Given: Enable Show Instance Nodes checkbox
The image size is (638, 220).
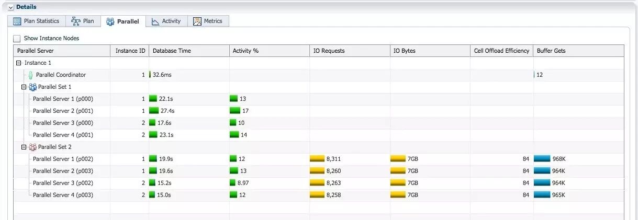Looking at the screenshot, I should 17,38.
